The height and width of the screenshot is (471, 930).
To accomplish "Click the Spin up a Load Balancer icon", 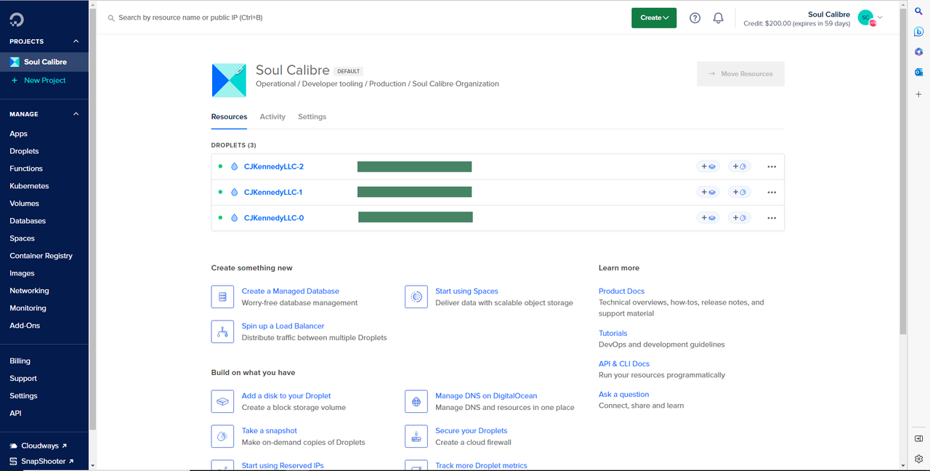I will 222,331.
